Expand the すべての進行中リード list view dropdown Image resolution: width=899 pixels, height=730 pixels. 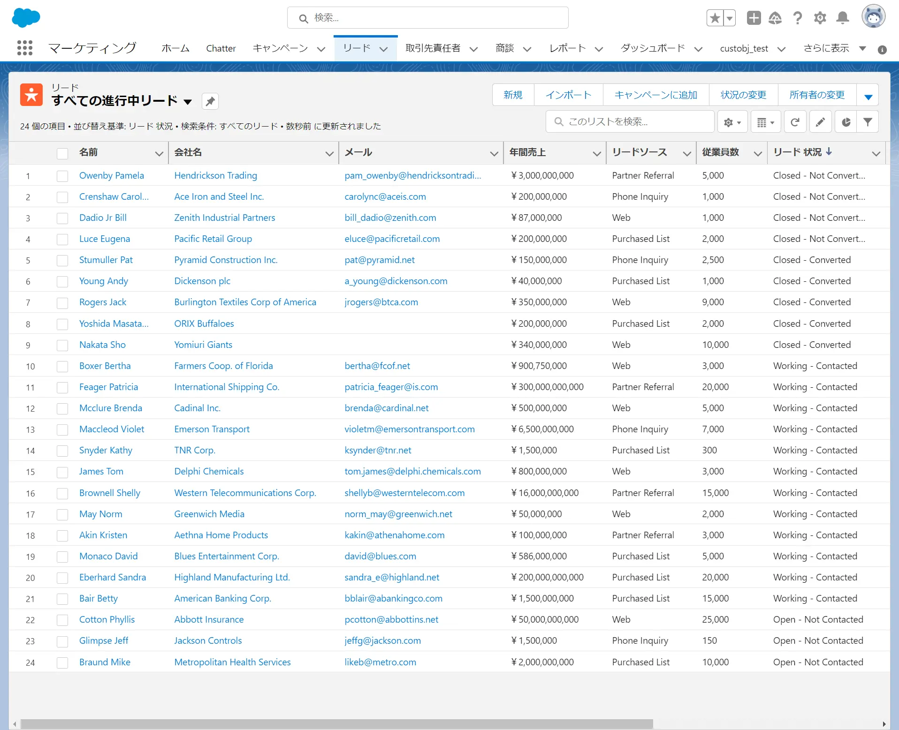[188, 102]
